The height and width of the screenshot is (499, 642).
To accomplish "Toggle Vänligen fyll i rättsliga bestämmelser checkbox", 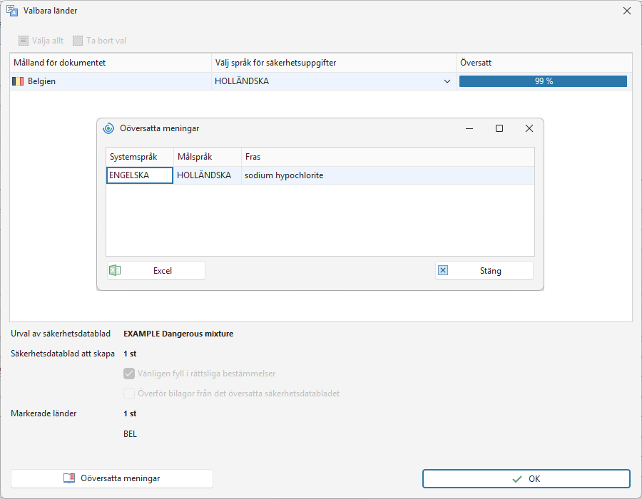I will tap(129, 374).
